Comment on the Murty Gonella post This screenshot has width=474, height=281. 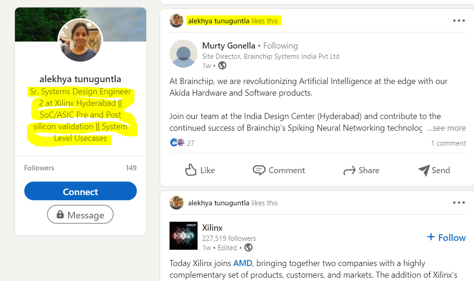279,170
